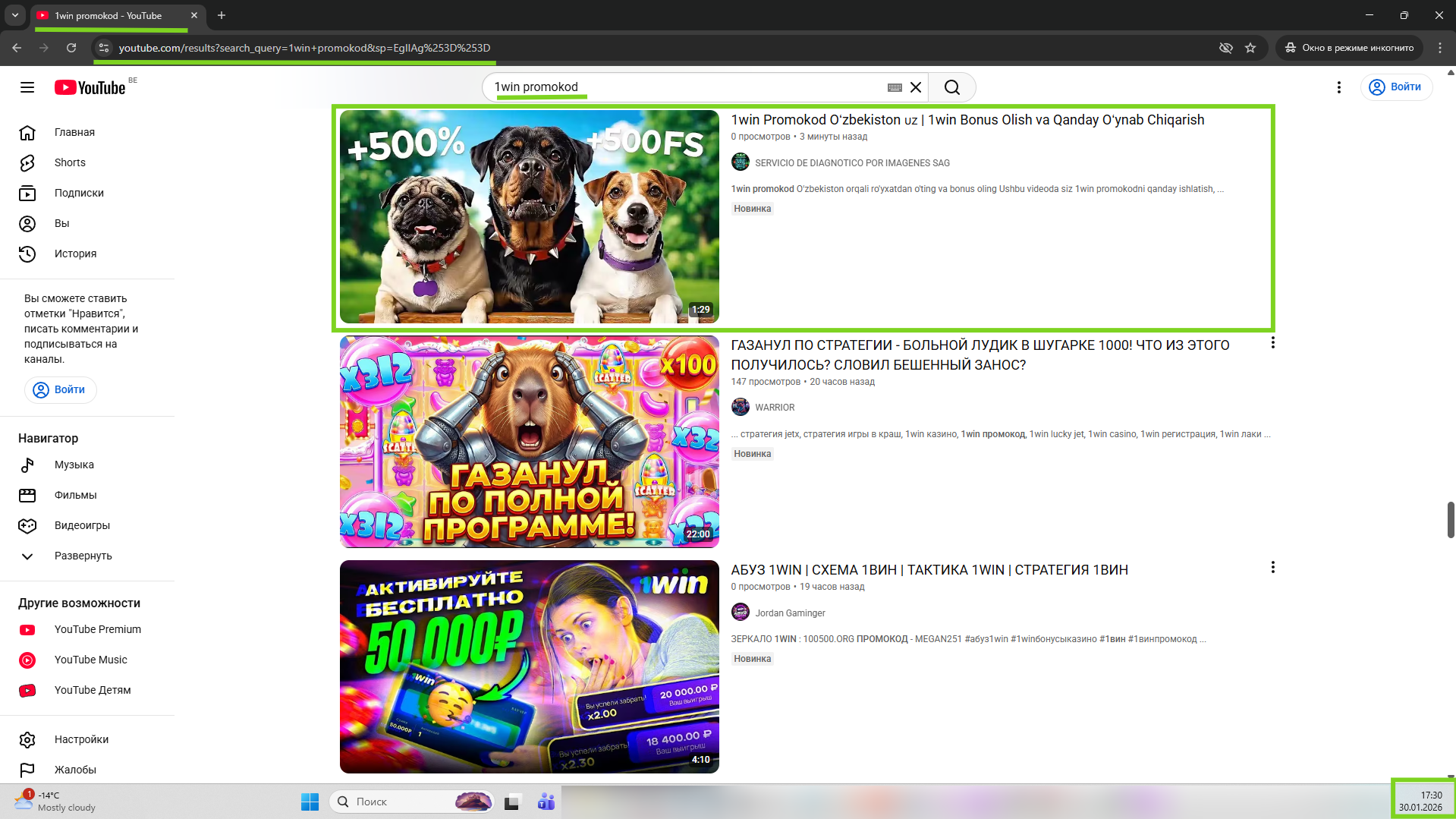1456x819 pixels.
Task: Click the Shorts icon in sidebar
Action: click(x=27, y=162)
